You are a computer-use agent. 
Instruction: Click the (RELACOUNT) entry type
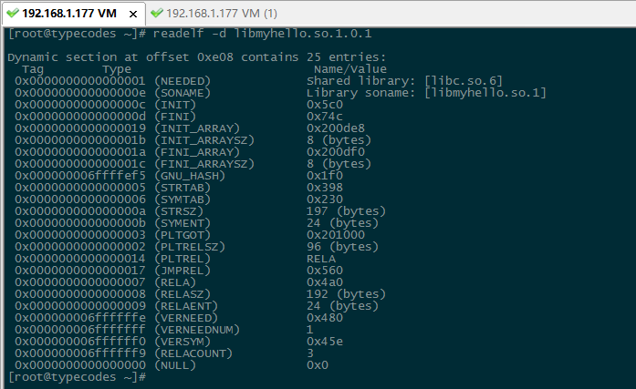(193, 353)
